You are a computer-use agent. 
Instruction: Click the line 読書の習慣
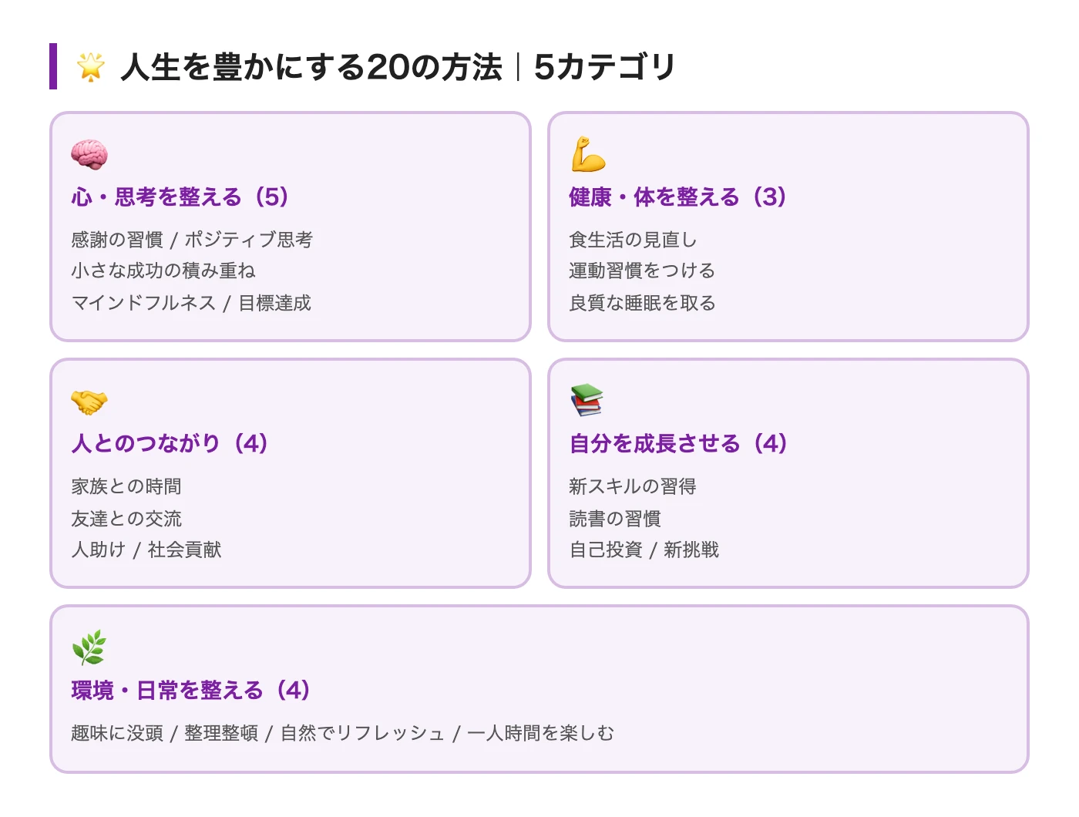(x=615, y=519)
